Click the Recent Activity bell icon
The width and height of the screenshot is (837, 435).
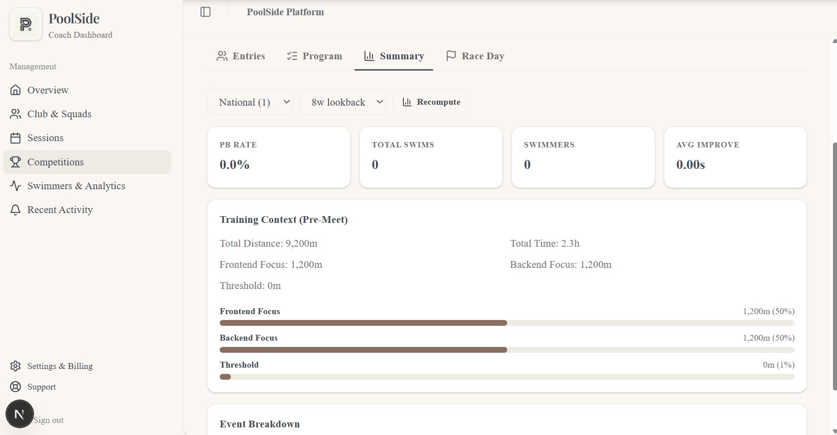pyautogui.click(x=16, y=209)
